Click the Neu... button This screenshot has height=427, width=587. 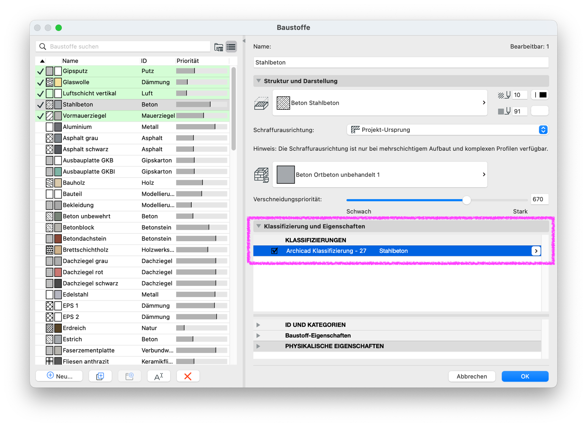[59, 376]
